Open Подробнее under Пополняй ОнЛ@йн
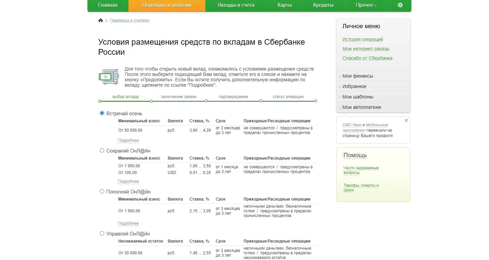 tap(128, 223)
